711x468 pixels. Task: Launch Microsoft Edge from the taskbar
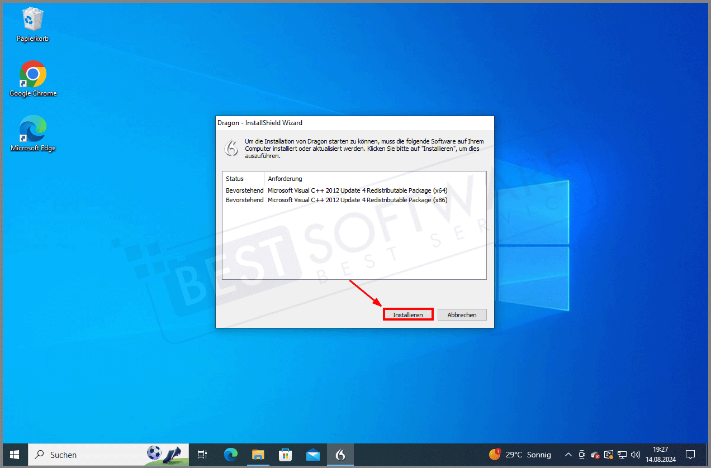[230, 455]
